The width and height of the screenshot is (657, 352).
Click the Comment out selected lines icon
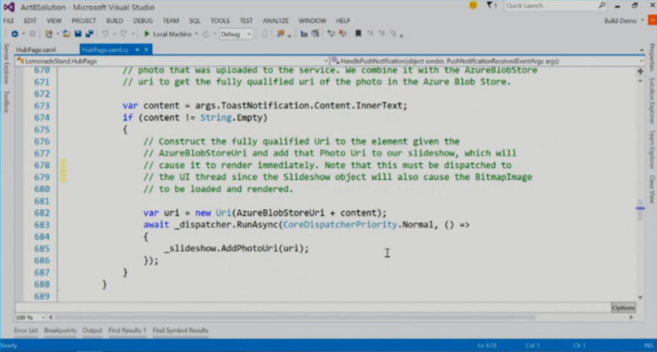331,34
